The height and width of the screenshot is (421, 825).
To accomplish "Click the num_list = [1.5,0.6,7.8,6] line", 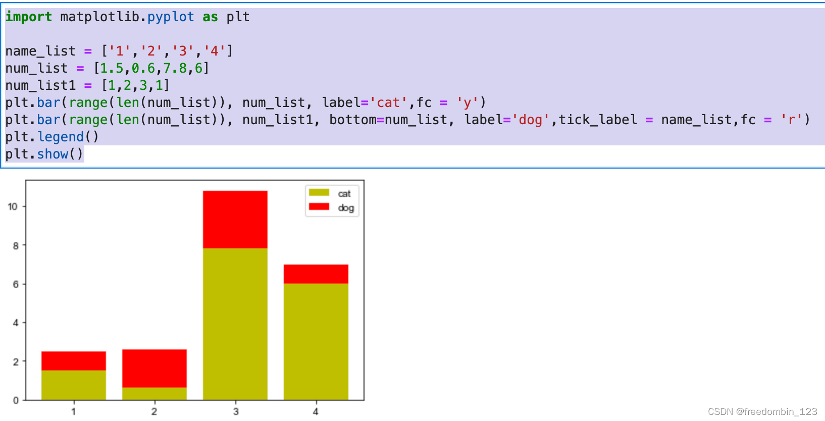I will click(107, 68).
